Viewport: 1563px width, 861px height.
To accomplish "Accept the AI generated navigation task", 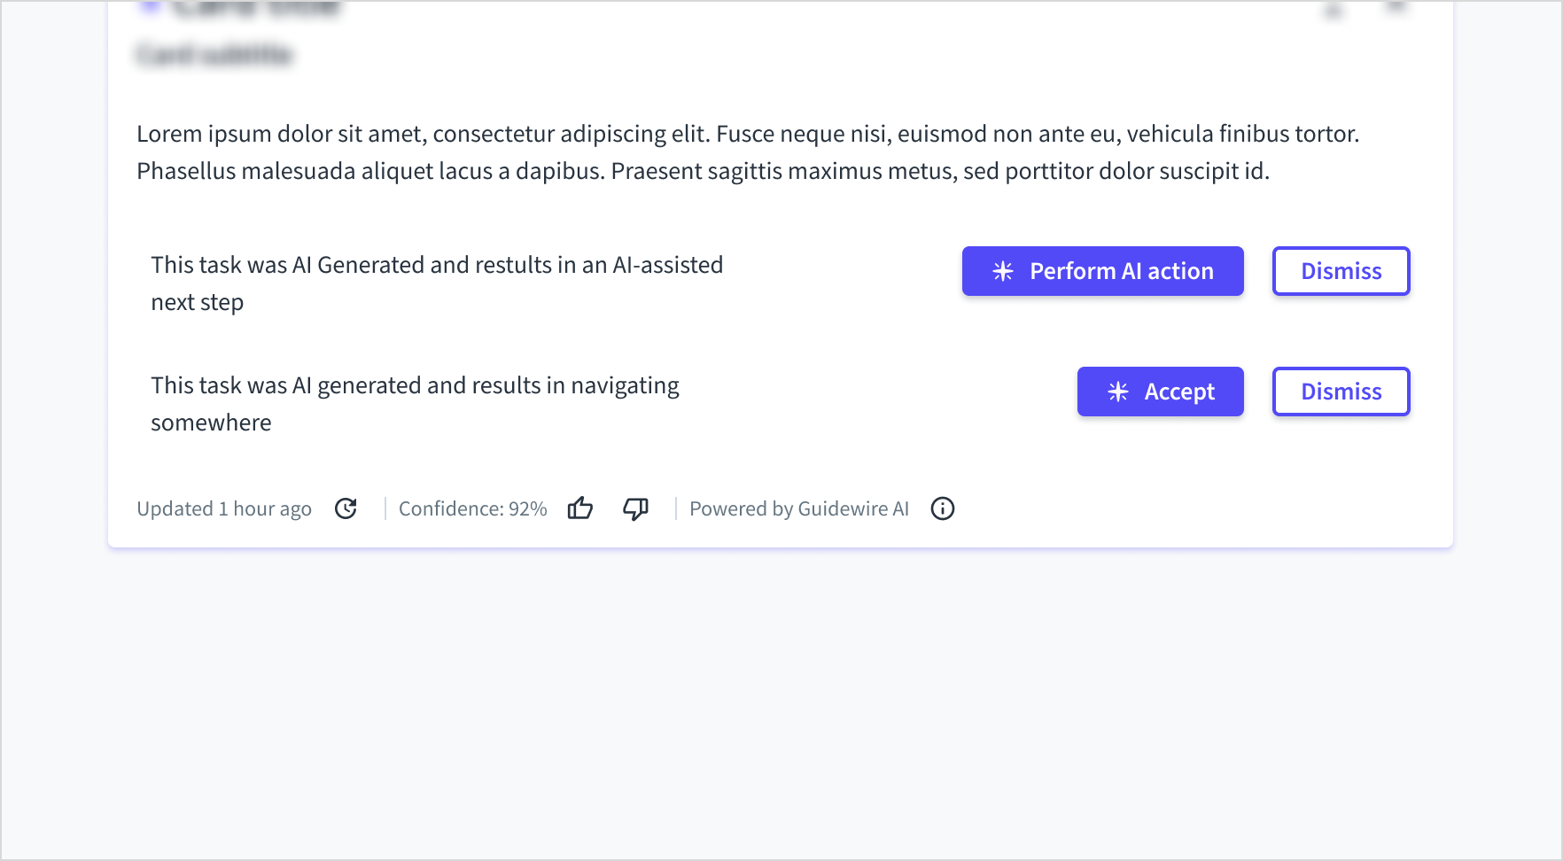I will [1161, 392].
